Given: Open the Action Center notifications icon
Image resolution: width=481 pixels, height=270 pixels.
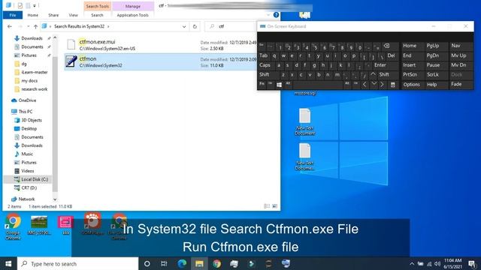Looking at the screenshot, I should pos(473,263).
